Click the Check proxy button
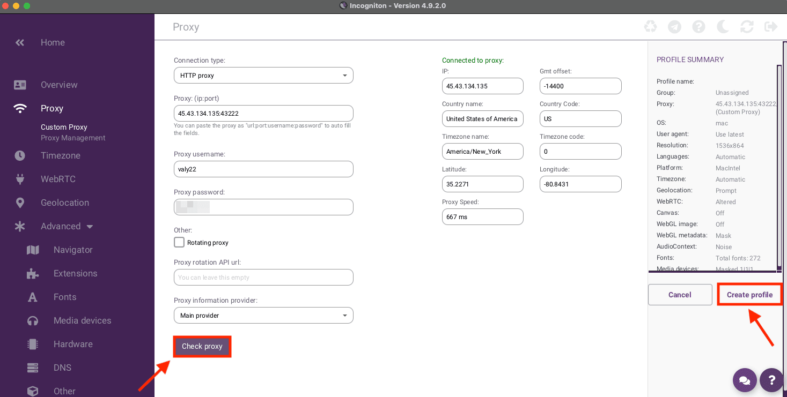 point(202,346)
